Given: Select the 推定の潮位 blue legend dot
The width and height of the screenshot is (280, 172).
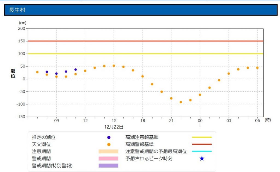Looking at the screenshot, I should pyautogui.click(x=109, y=137).
